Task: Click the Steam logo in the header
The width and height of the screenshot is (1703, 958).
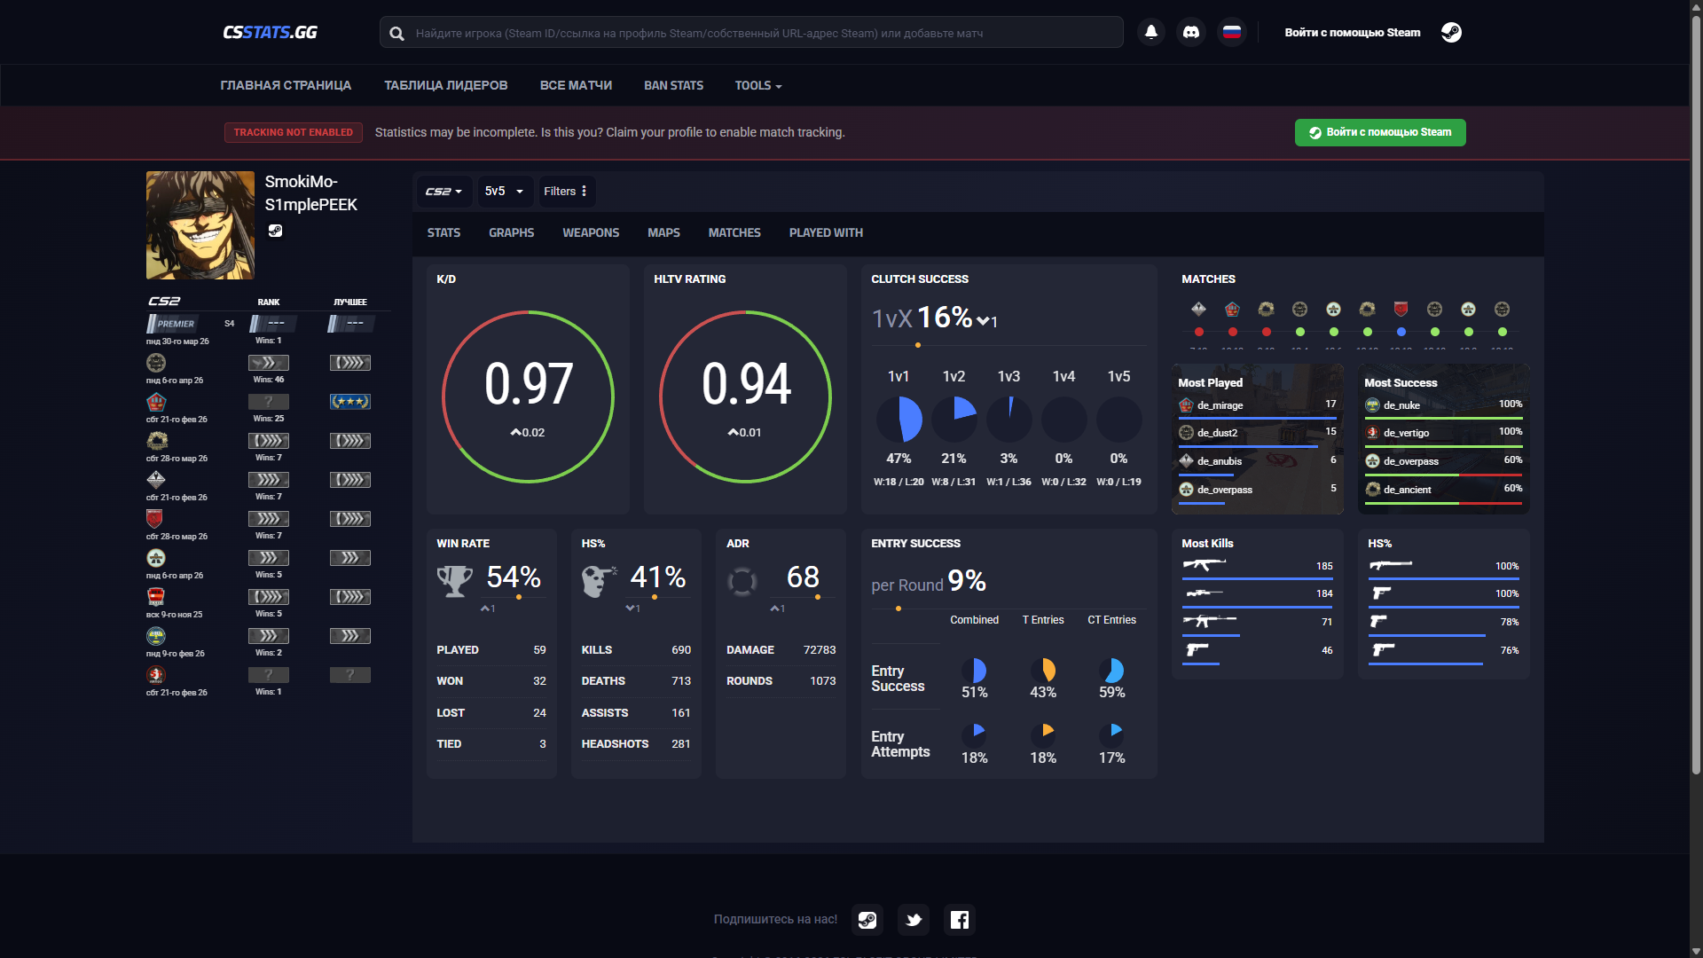Action: pyautogui.click(x=1451, y=32)
